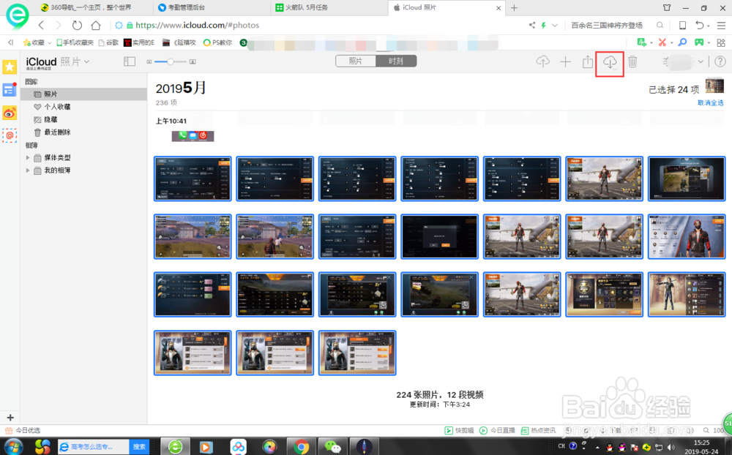Switch to 考勤管理后台 browser tab
This screenshot has width=732, height=455.
tap(187, 7)
